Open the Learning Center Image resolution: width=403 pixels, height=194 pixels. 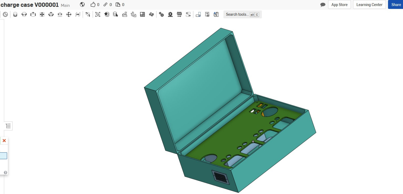tap(369, 5)
